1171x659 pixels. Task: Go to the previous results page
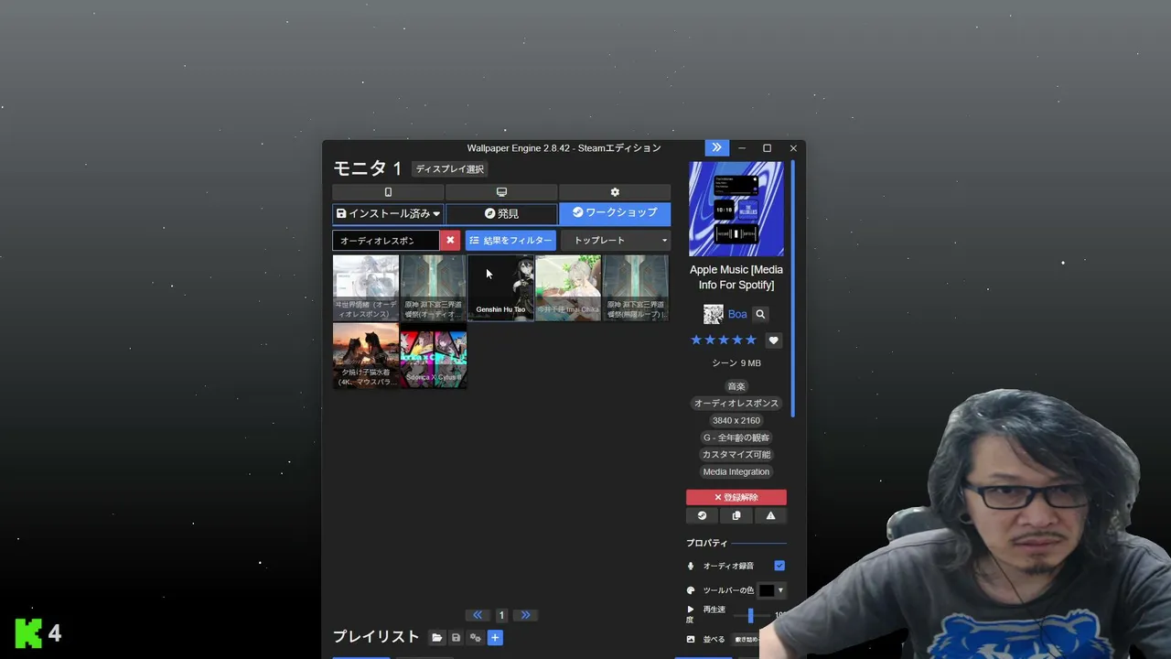(x=478, y=615)
